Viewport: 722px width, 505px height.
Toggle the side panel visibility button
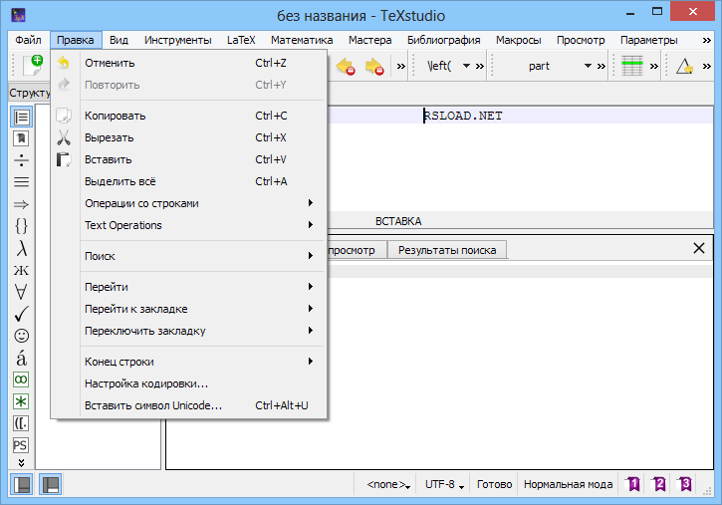(x=22, y=485)
